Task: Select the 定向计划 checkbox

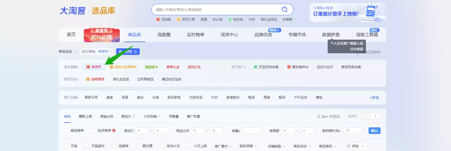Action: (x=162, y=146)
